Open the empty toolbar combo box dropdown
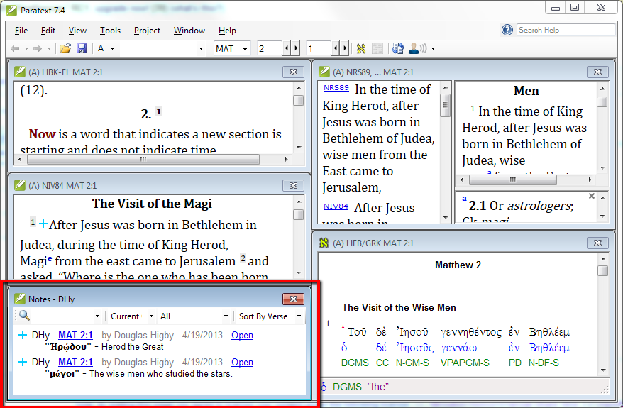This screenshot has width=623, height=408. tap(201, 49)
